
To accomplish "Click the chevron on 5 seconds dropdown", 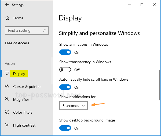I will (83, 106).
